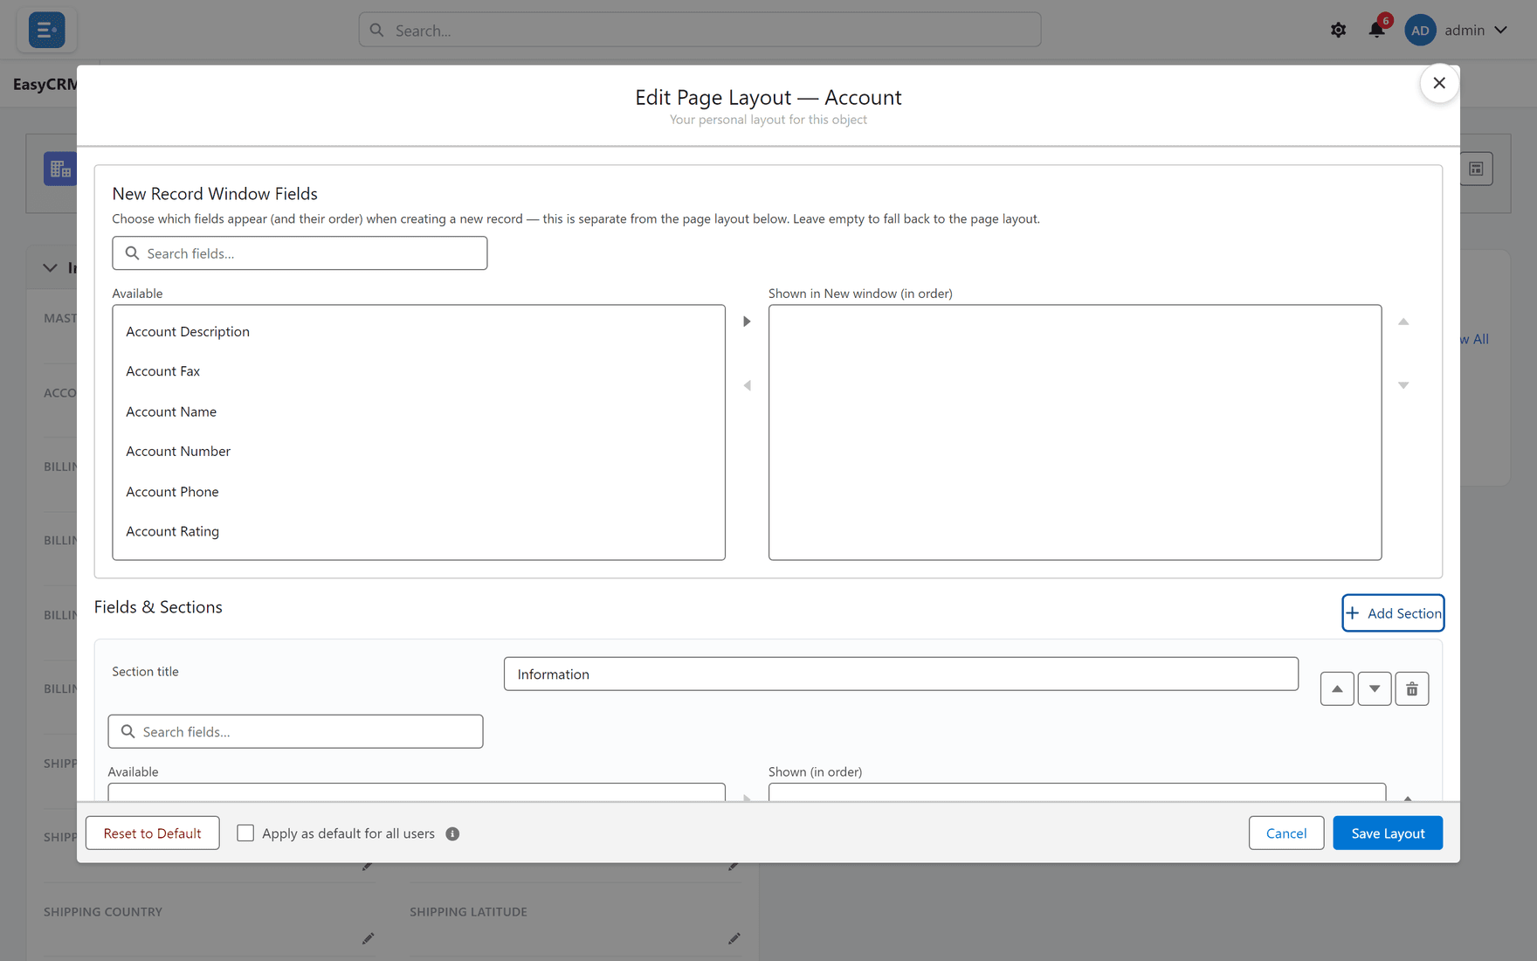Select Account Rating in Available list

click(418, 531)
